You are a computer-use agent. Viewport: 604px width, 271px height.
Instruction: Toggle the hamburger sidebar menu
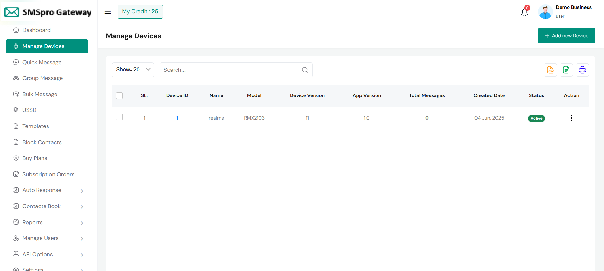coord(108,12)
